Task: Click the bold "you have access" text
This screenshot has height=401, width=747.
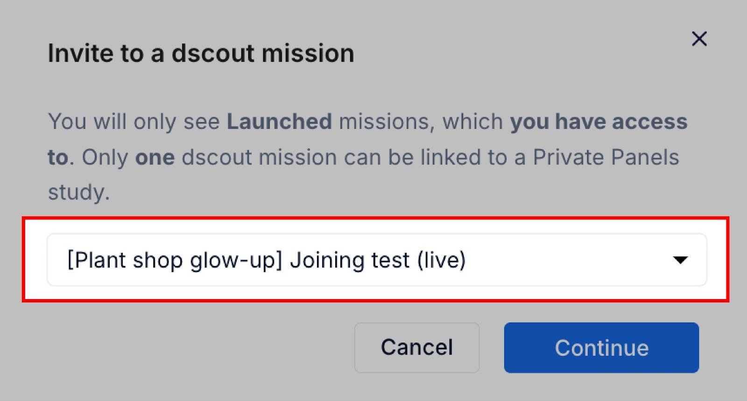Action: coord(599,122)
